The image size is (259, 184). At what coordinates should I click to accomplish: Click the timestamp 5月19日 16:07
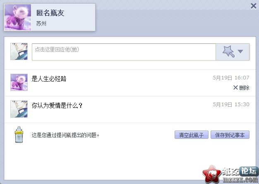click(231, 78)
